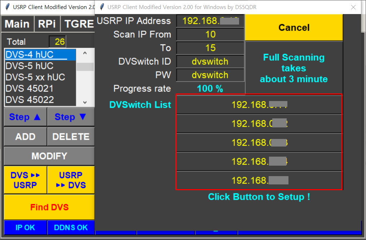
Task: Click the Find DVS button
Action: click(x=49, y=207)
